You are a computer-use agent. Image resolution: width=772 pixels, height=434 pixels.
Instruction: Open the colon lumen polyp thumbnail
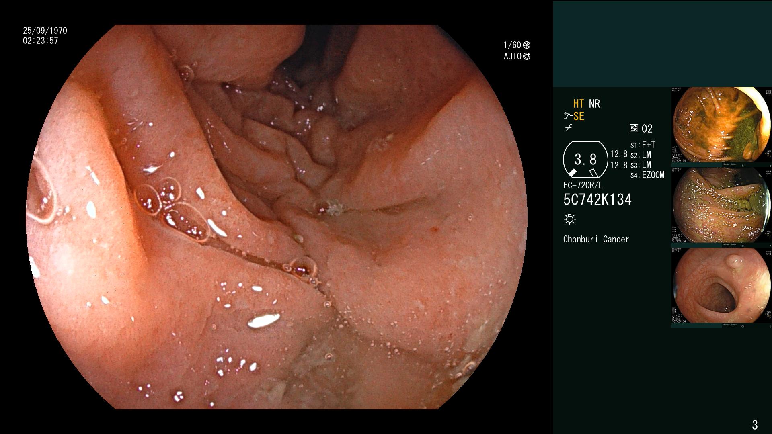(721, 286)
